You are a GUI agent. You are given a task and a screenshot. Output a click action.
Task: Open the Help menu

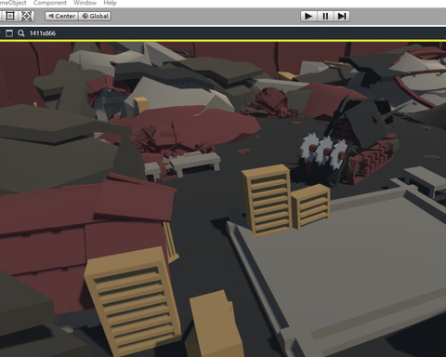coord(110,3)
